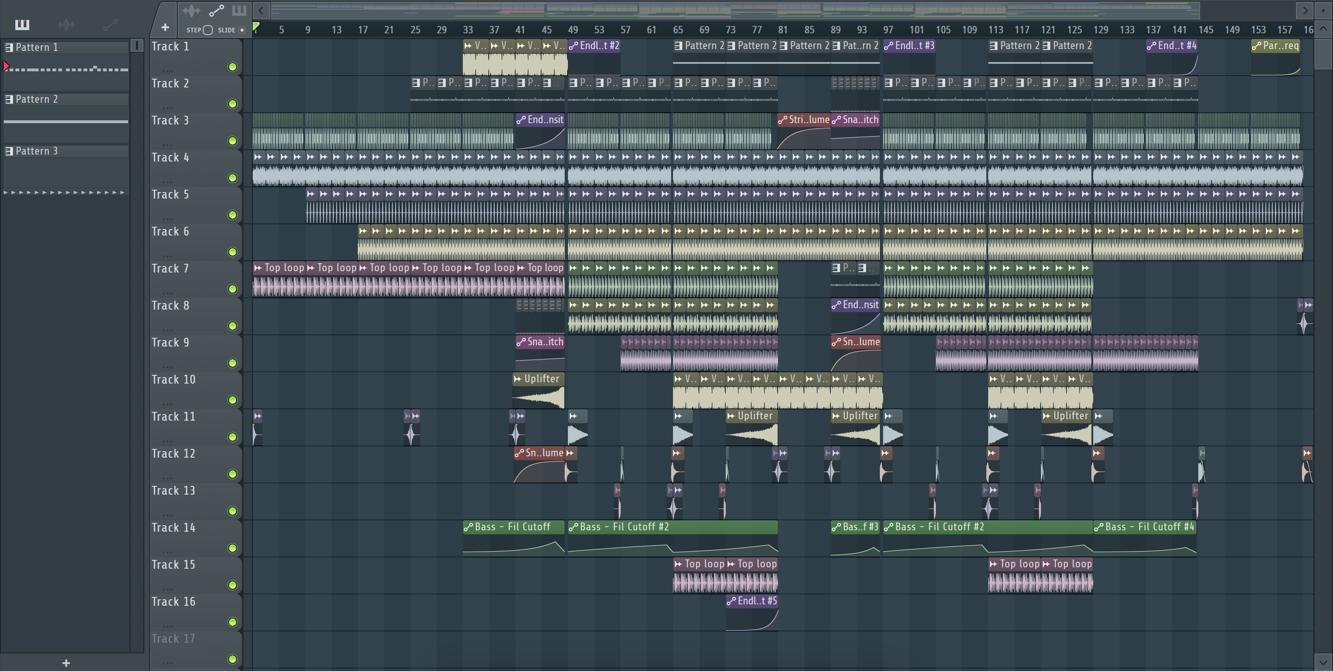Open clip menu icon of Bass - Fil Cutoff #4

coord(1099,527)
